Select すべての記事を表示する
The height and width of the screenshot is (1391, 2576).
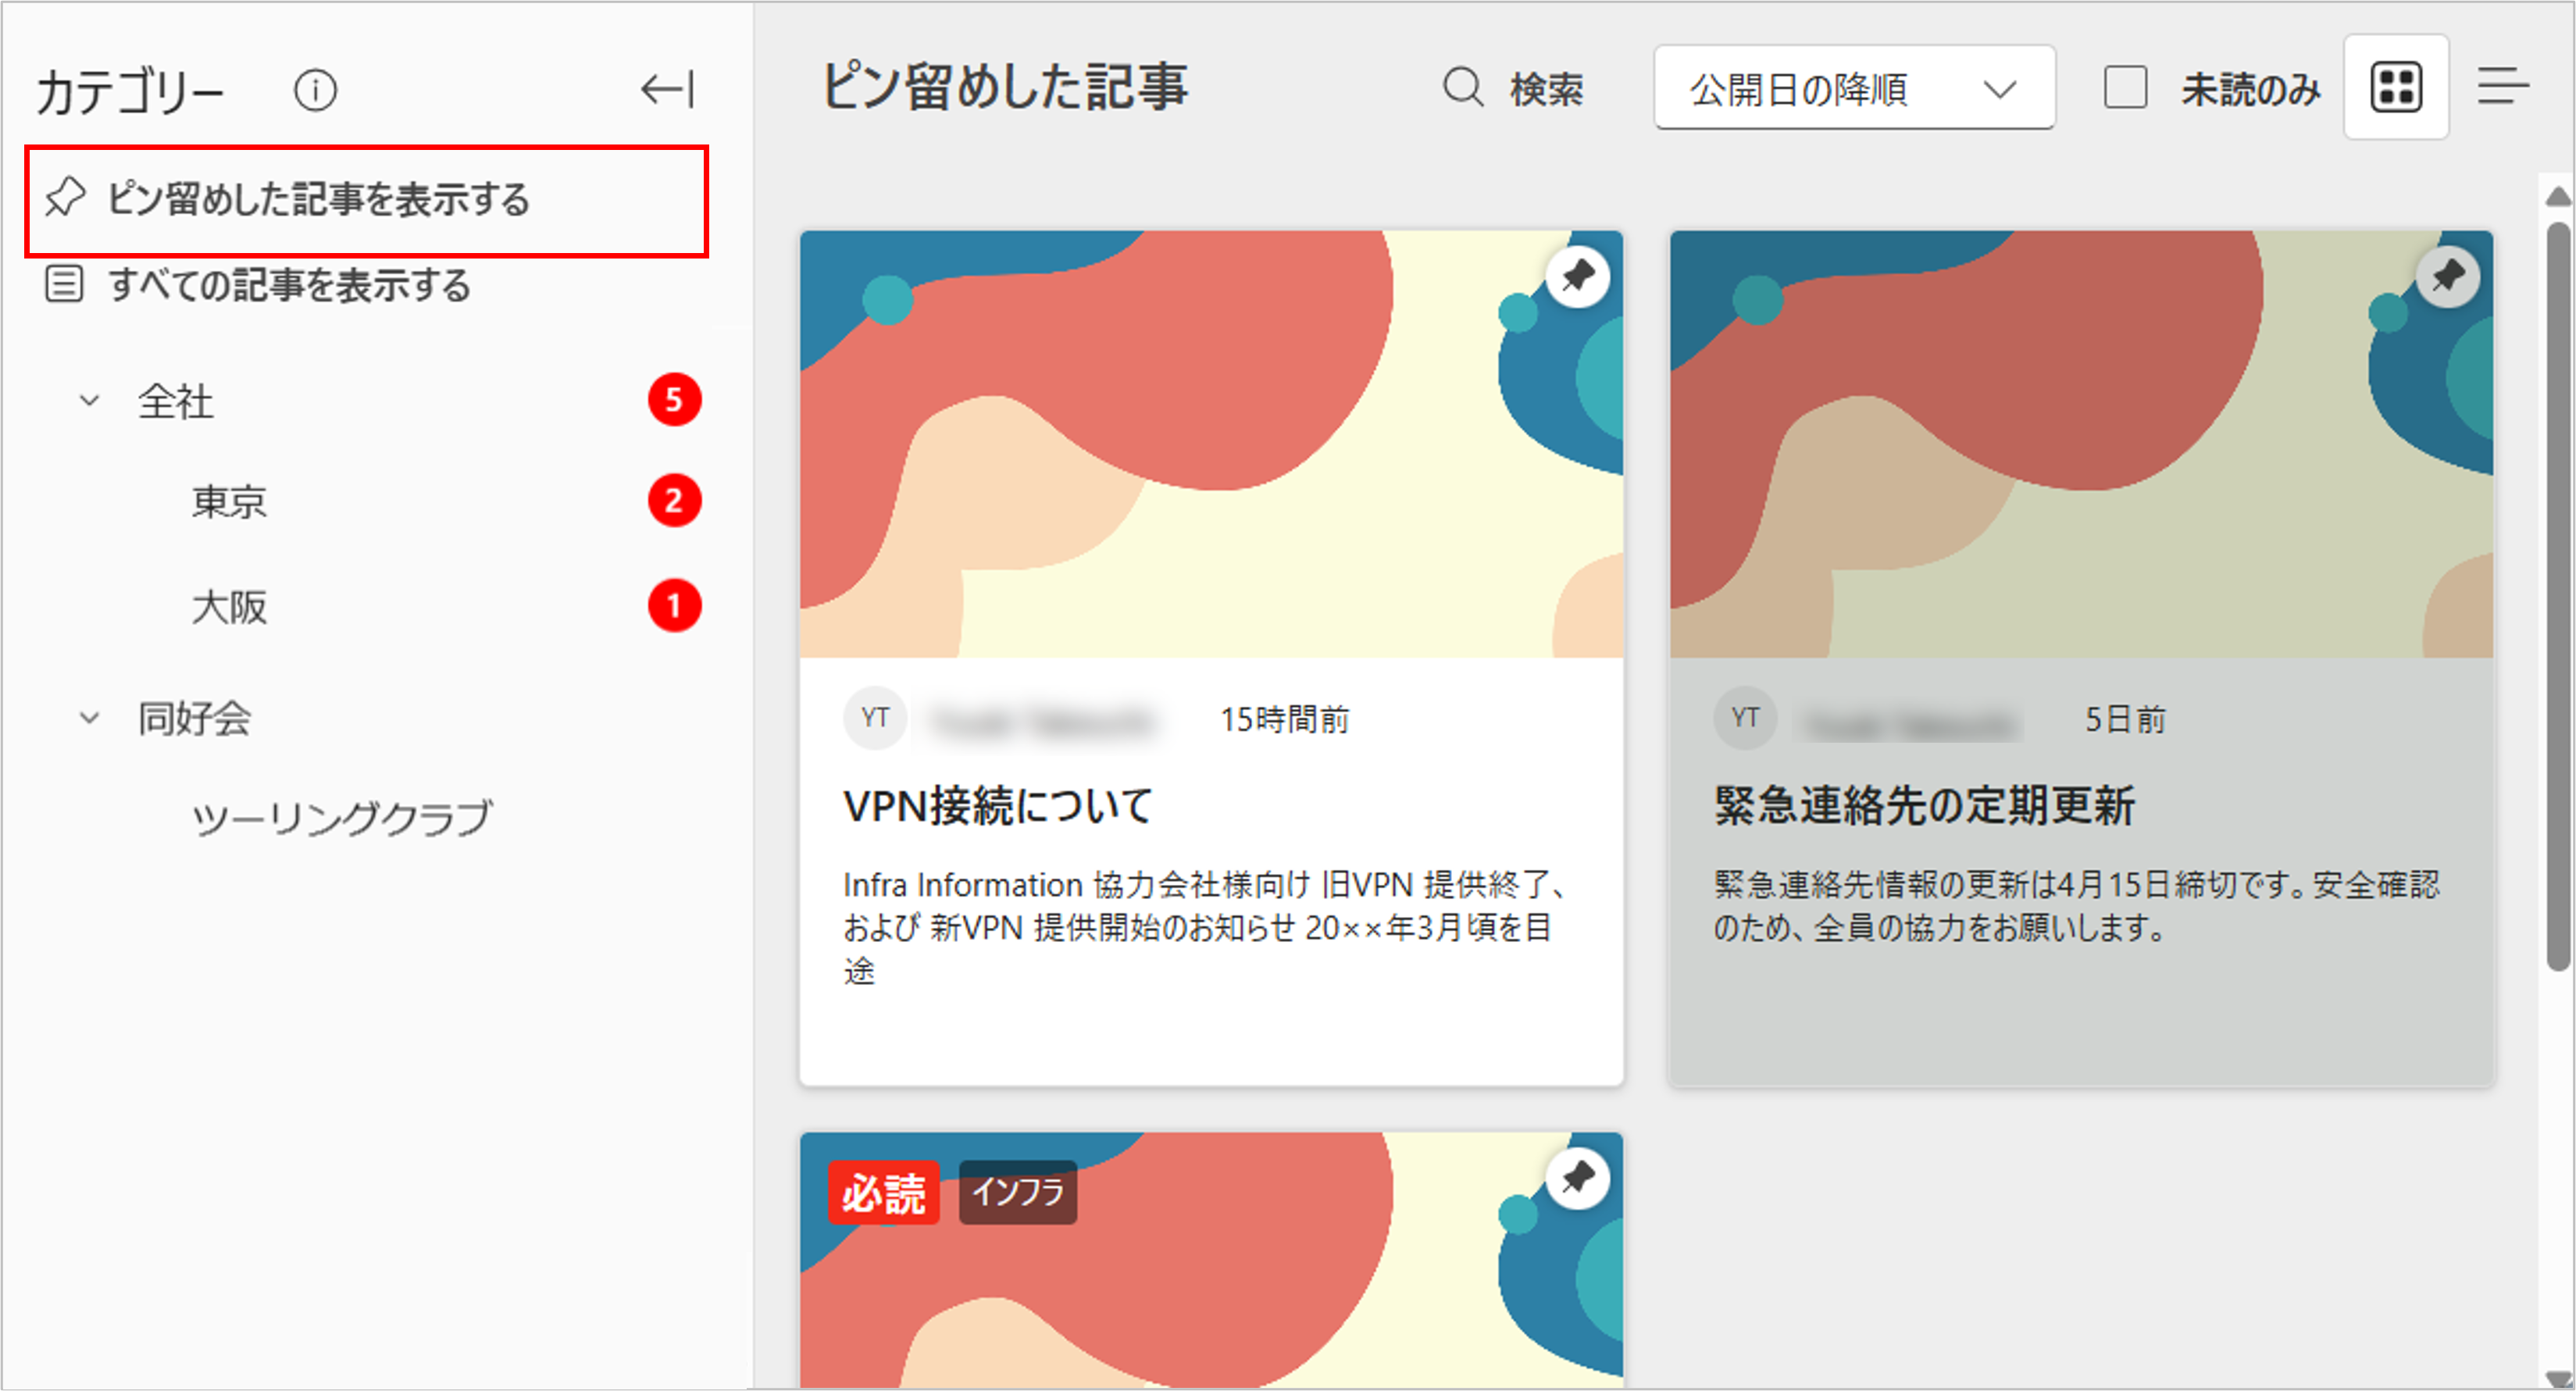pyautogui.click(x=289, y=285)
